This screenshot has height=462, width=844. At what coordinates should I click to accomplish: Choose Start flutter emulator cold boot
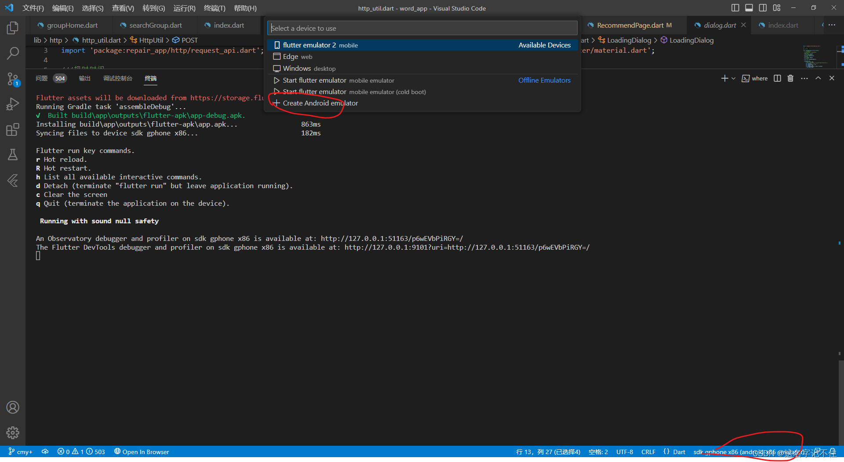(422, 92)
